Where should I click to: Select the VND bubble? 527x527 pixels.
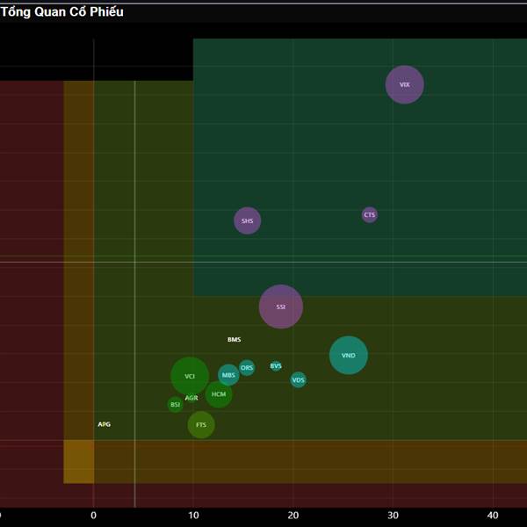click(x=348, y=355)
